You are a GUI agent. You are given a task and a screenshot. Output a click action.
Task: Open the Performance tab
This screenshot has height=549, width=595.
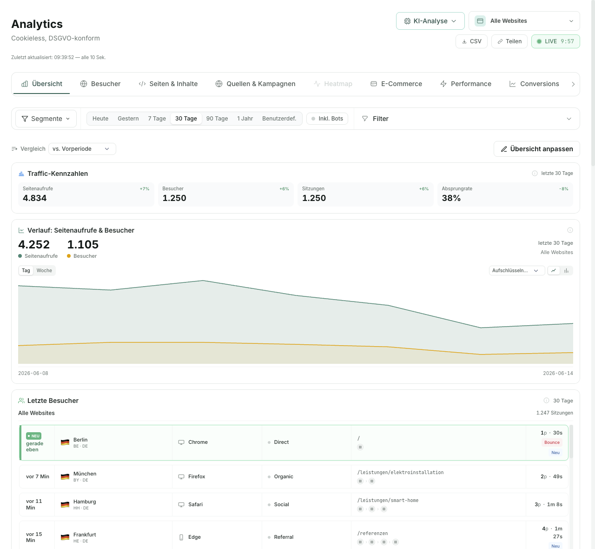pyautogui.click(x=466, y=84)
